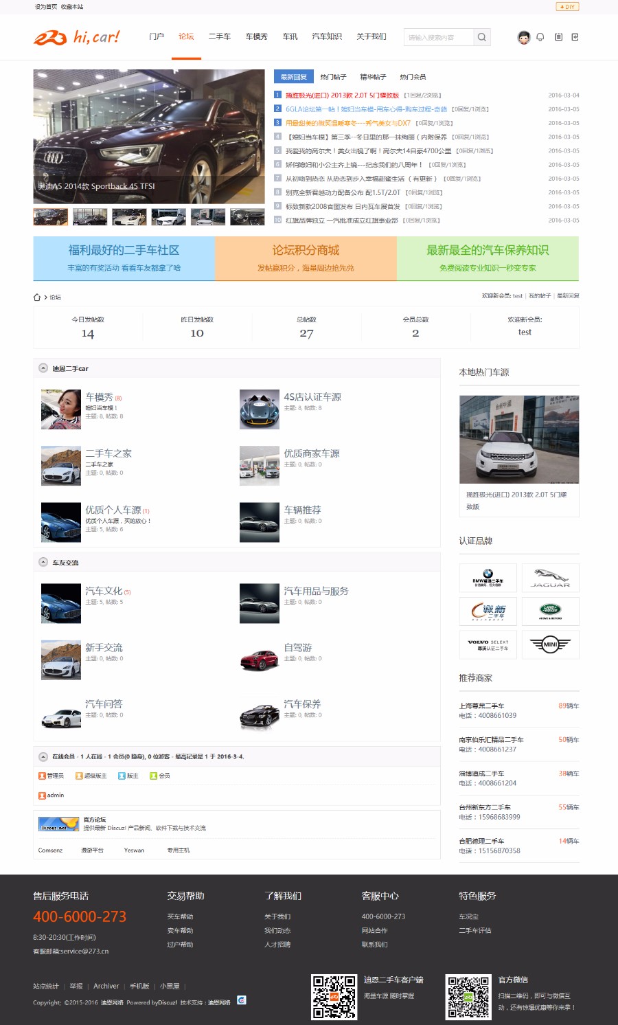Select the BMW certified brand logo

(488, 577)
